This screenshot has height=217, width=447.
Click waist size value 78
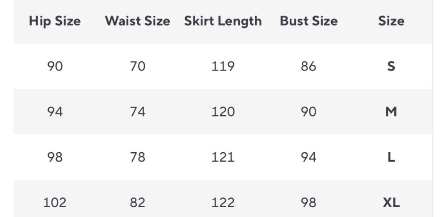pyautogui.click(x=137, y=157)
